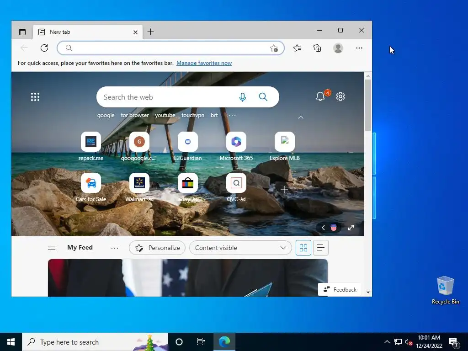Open Cars for Sale tile

pos(91,188)
